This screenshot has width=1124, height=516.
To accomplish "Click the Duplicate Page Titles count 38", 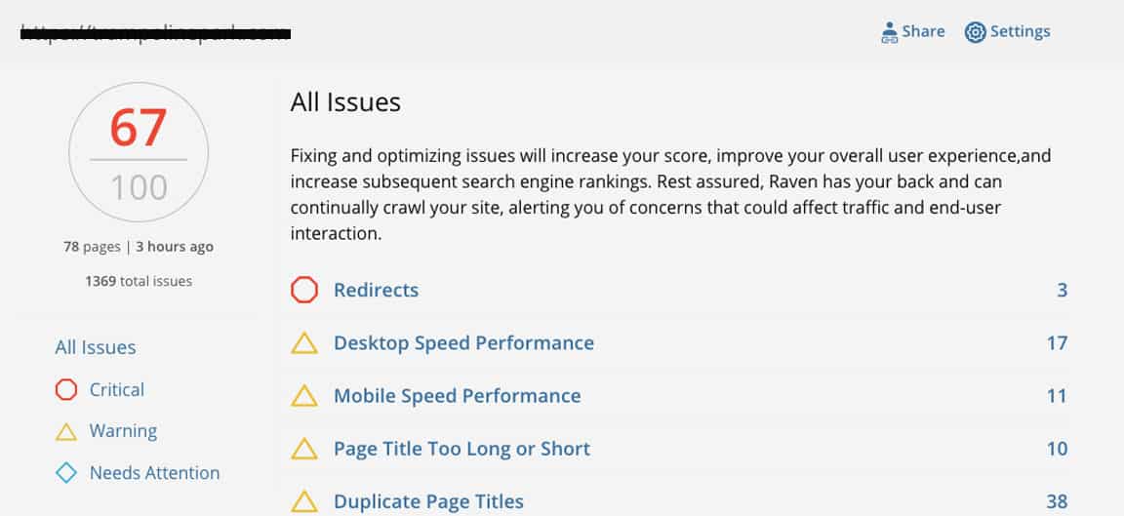I will pyautogui.click(x=1058, y=501).
